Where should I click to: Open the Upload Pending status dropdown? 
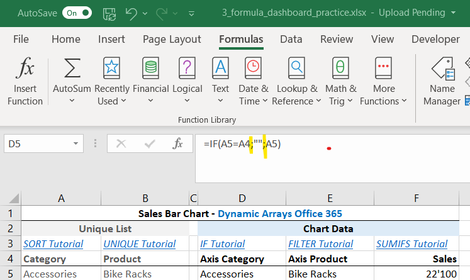click(x=453, y=13)
